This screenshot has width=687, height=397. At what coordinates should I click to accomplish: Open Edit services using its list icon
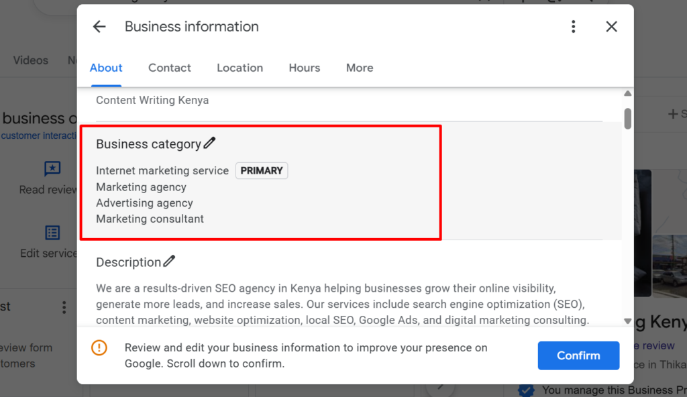pos(52,233)
